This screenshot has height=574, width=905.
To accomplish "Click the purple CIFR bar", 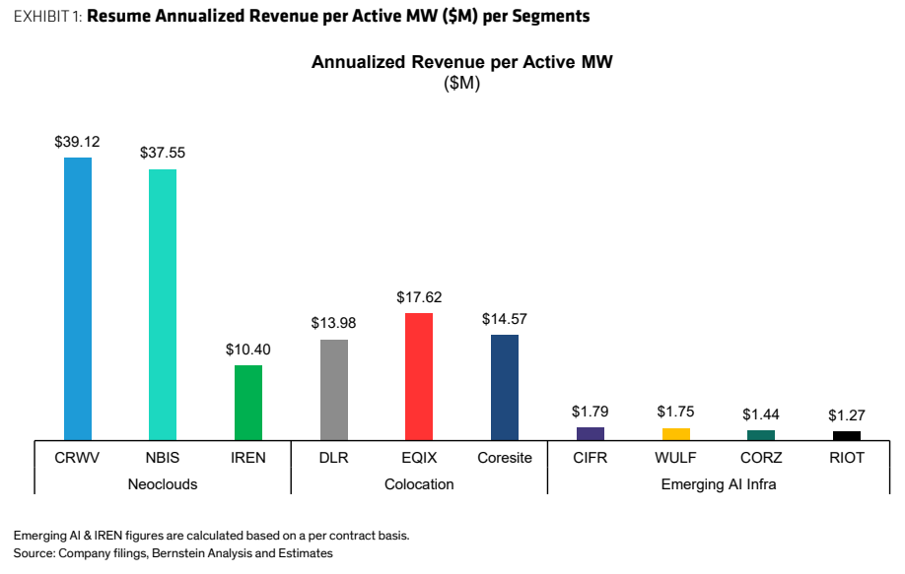I will 591,434.
